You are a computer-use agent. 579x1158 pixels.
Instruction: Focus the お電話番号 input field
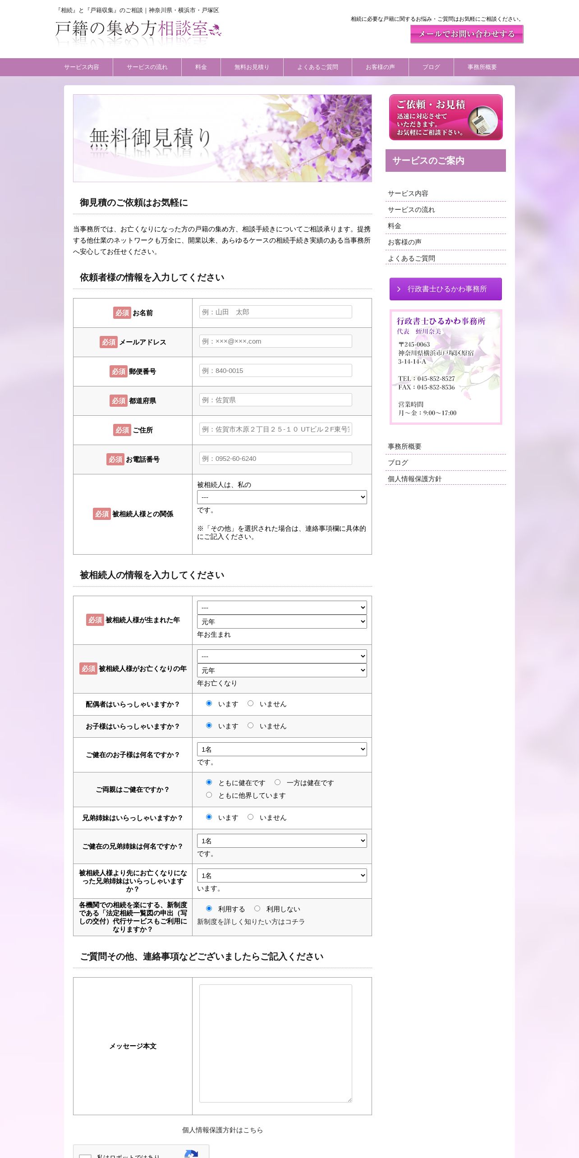[276, 459]
